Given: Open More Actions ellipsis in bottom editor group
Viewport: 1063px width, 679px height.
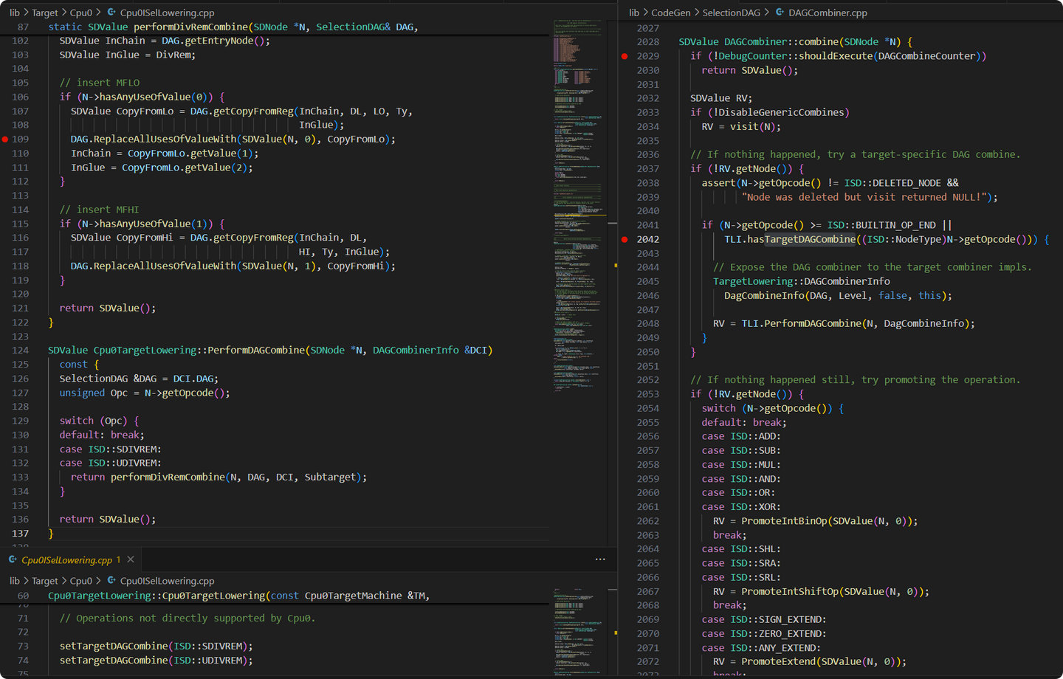Looking at the screenshot, I should click(x=600, y=559).
